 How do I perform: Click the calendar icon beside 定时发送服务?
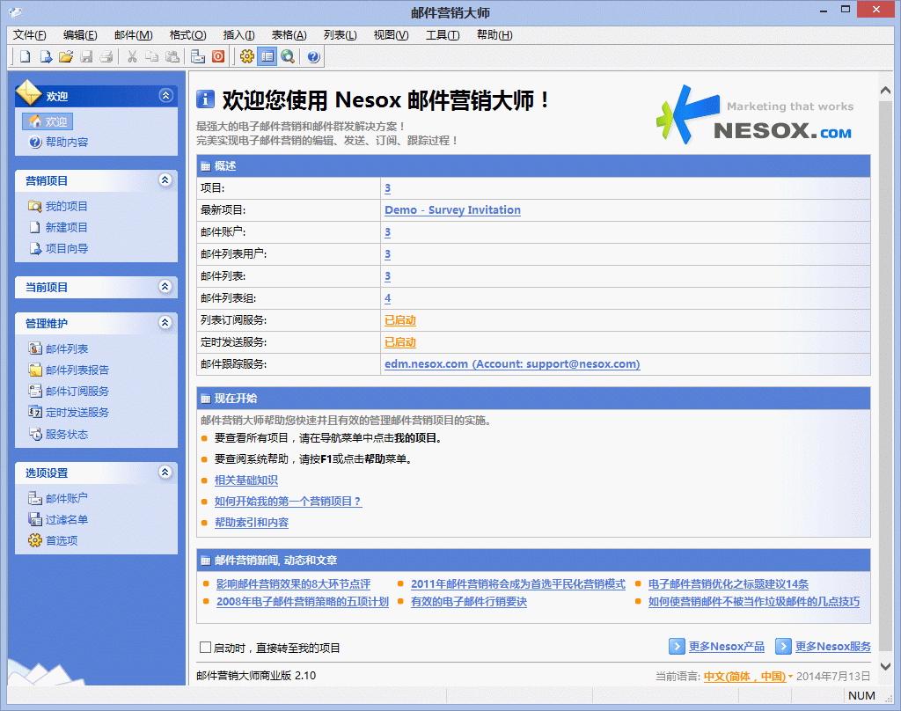point(35,412)
